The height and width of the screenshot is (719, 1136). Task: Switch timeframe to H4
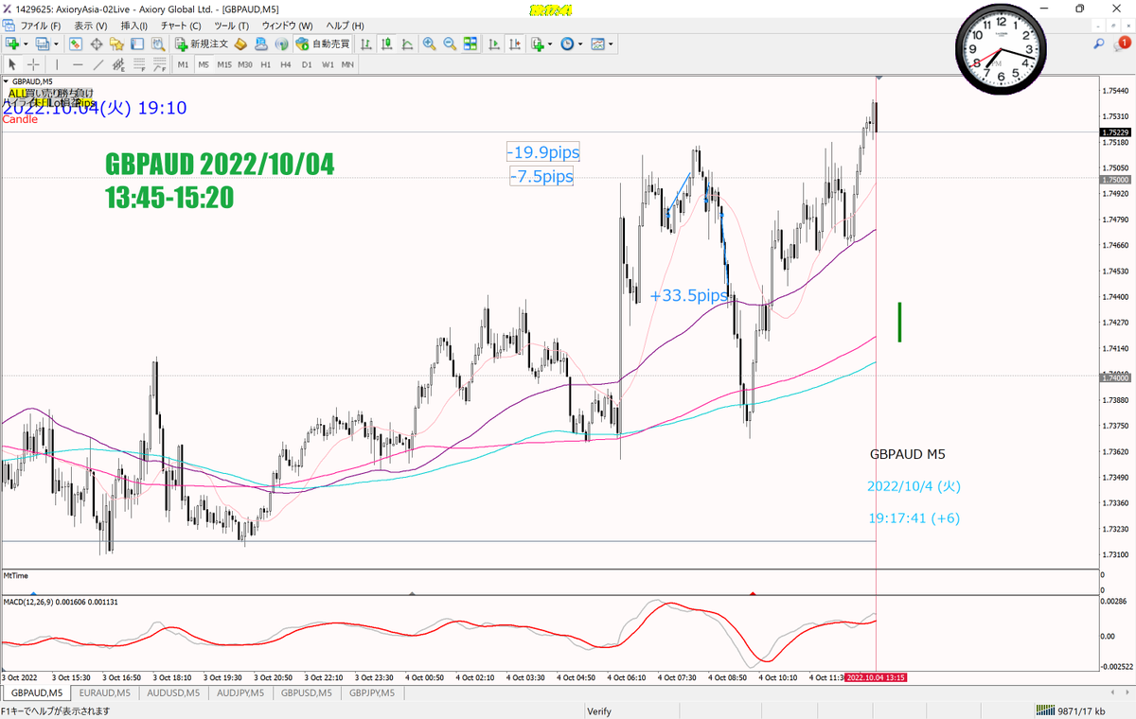tap(287, 64)
